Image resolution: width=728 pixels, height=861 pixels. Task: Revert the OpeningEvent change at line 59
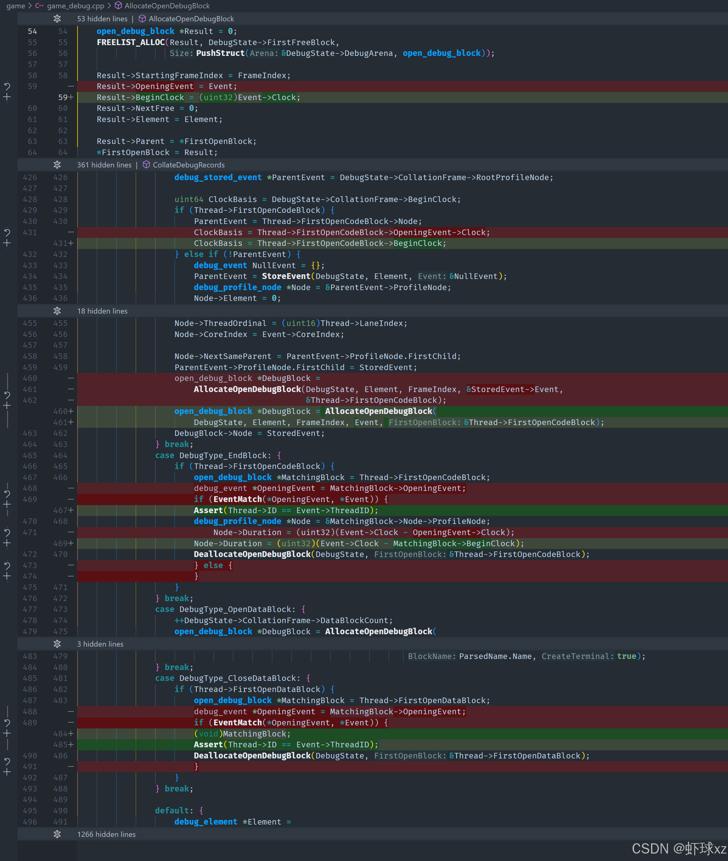click(7, 86)
